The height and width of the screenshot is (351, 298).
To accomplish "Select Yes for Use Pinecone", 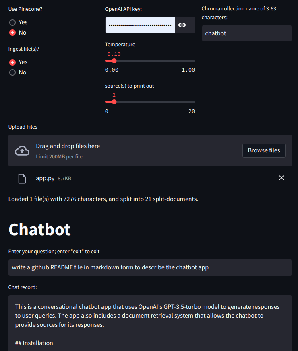I will tap(12, 23).
